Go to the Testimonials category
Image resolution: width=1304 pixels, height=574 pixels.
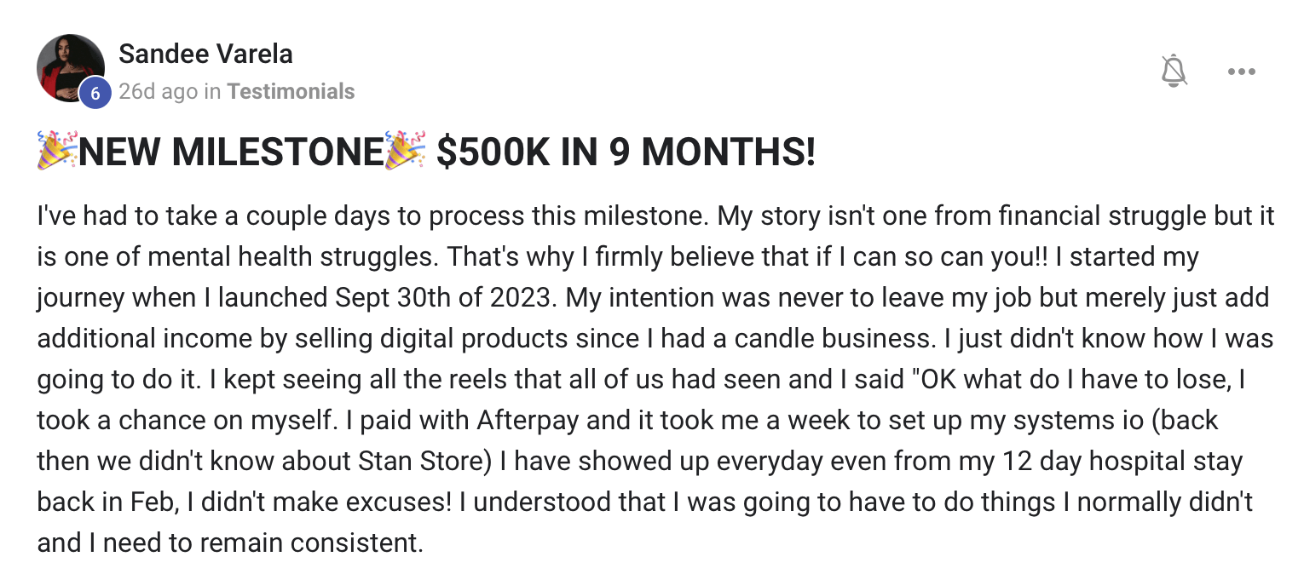pos(291,91)
